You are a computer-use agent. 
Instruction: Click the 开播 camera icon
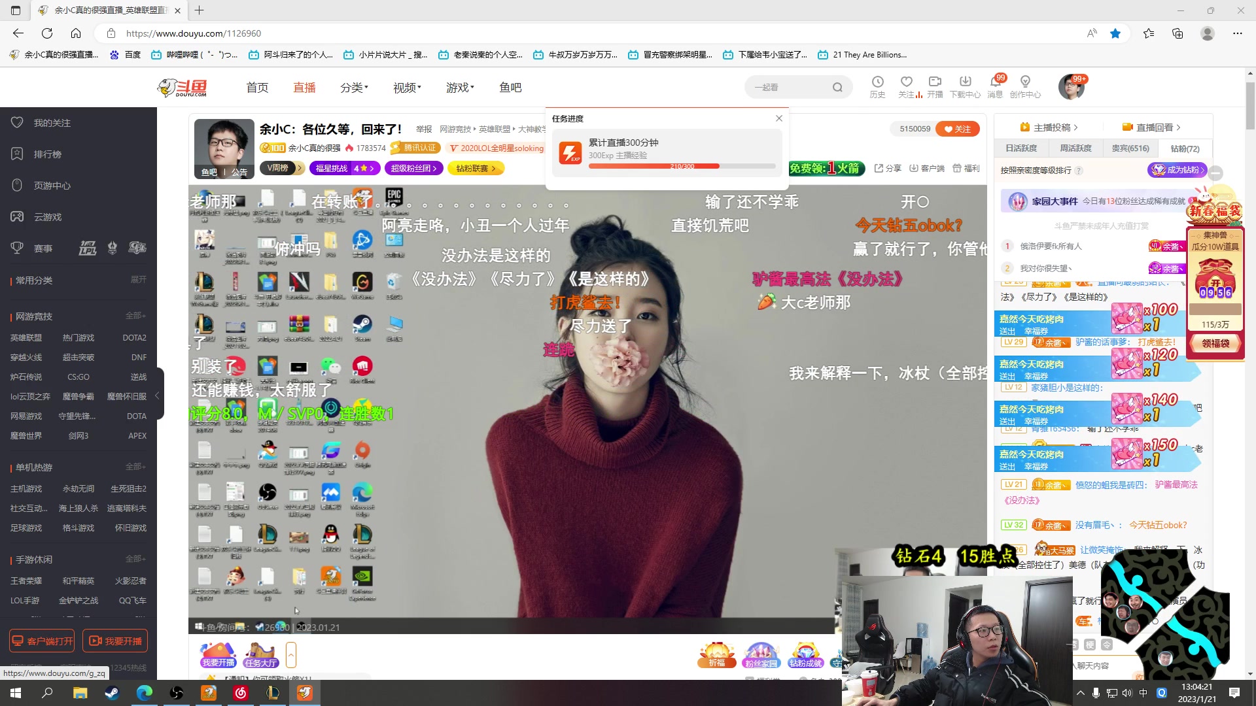tap(935, 85)
